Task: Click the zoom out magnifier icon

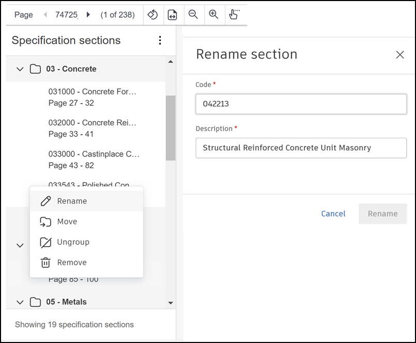Action: pyautogui.click(x=193, y=15)
